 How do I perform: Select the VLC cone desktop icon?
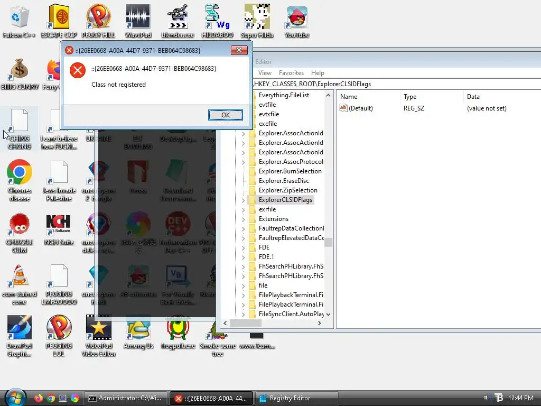(20, 285)
